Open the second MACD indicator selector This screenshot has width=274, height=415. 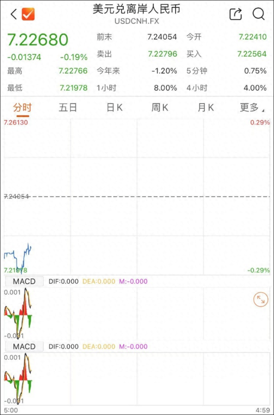point(24,346)
